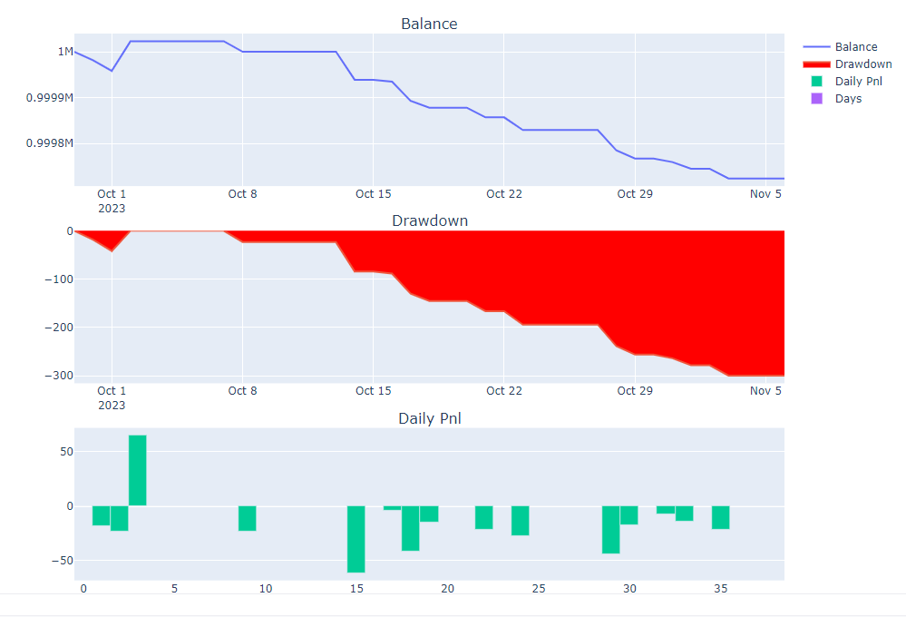Viewport: 906px width, 617px height.
Task: Click the small Daily Pnl bar at day 32
Action: [x=666, y=509]
